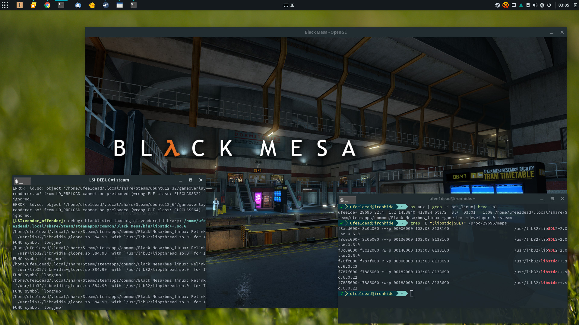Launch Google Chrome from the panel

point(47,5)
